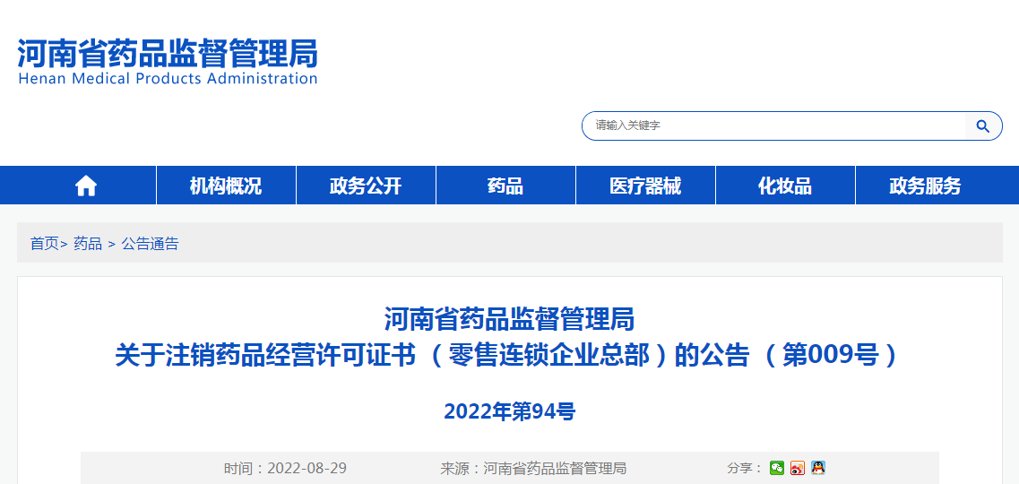Image resolution: width=1019 pixels, height=484 pixels.
Task: Click the 分享： label
Action: [x=745, y=468]
